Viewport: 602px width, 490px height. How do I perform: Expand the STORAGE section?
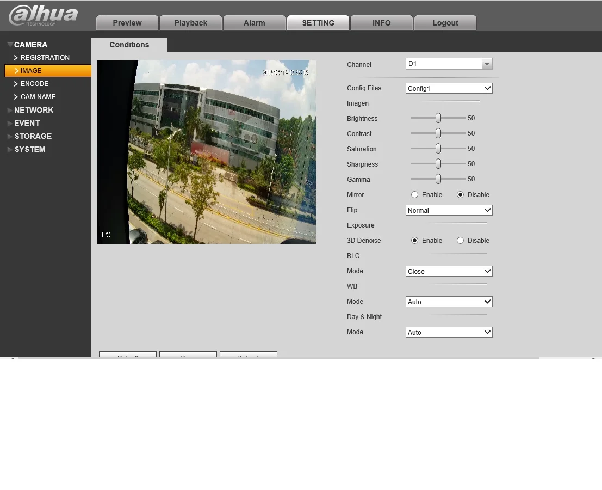tap(33, 136)
